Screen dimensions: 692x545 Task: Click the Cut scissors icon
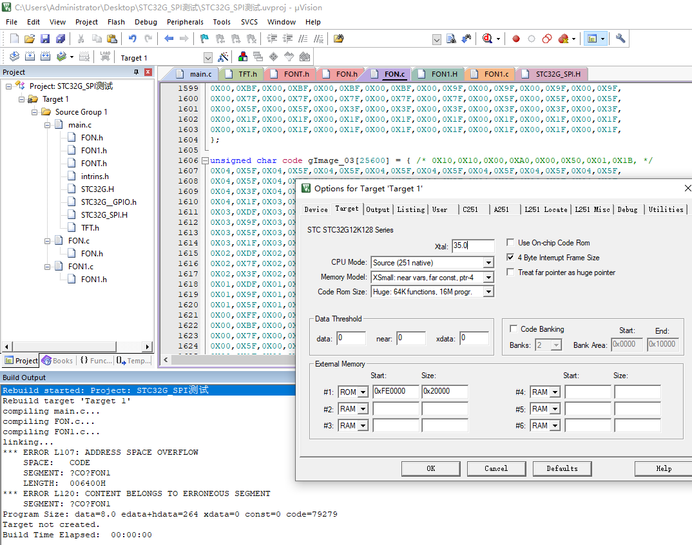81,39
